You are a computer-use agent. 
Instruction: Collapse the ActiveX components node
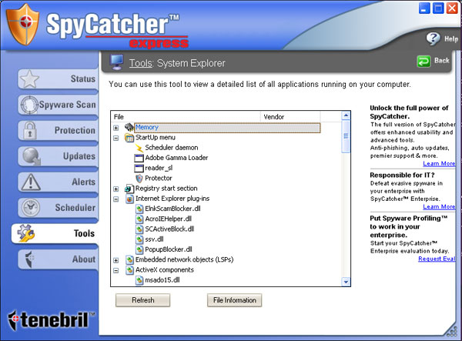pyautogui.click(x=116, y=270)
